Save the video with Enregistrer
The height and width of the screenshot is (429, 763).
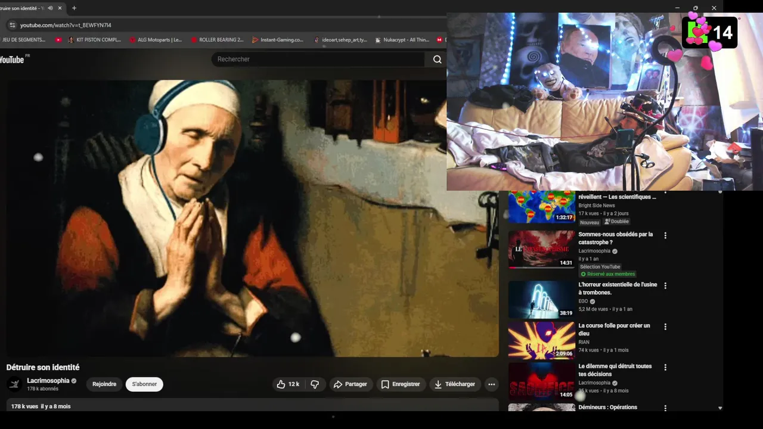tap(401, 384)
